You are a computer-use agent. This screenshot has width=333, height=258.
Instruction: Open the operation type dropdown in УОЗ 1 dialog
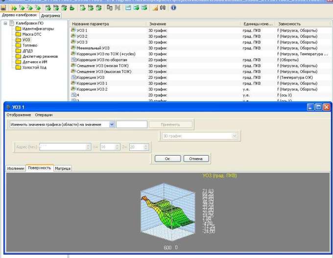pos(112,124)
